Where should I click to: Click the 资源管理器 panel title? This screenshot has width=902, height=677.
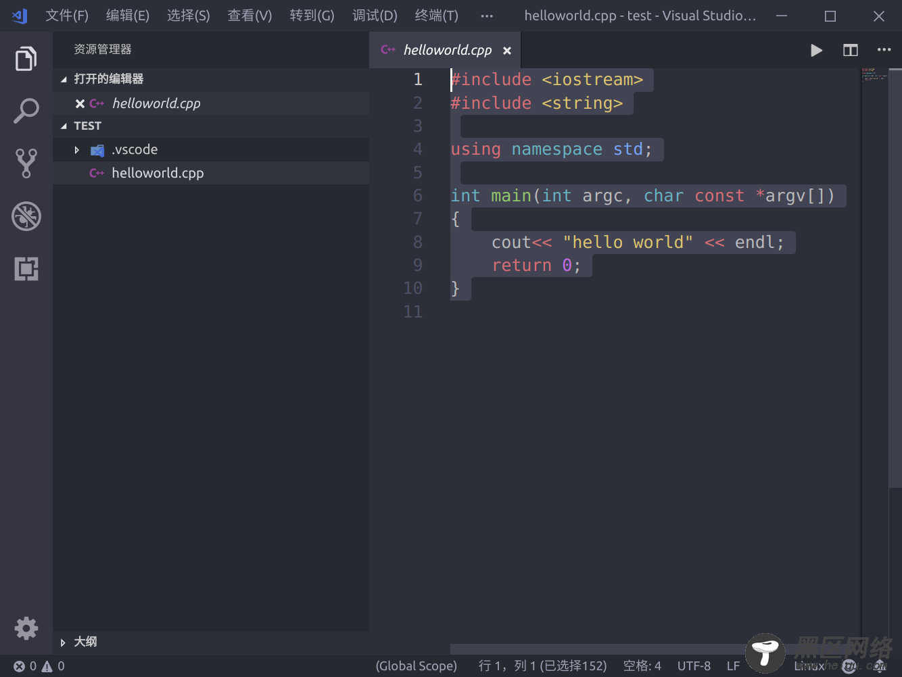tap(103, 49)
